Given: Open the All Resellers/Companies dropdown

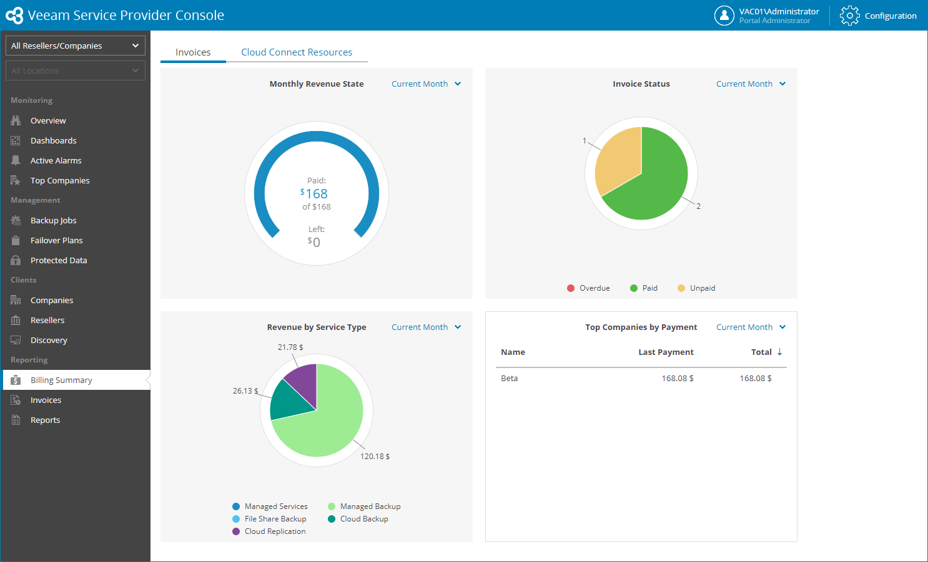Looking at the screenshot, I should pos(76,46).
